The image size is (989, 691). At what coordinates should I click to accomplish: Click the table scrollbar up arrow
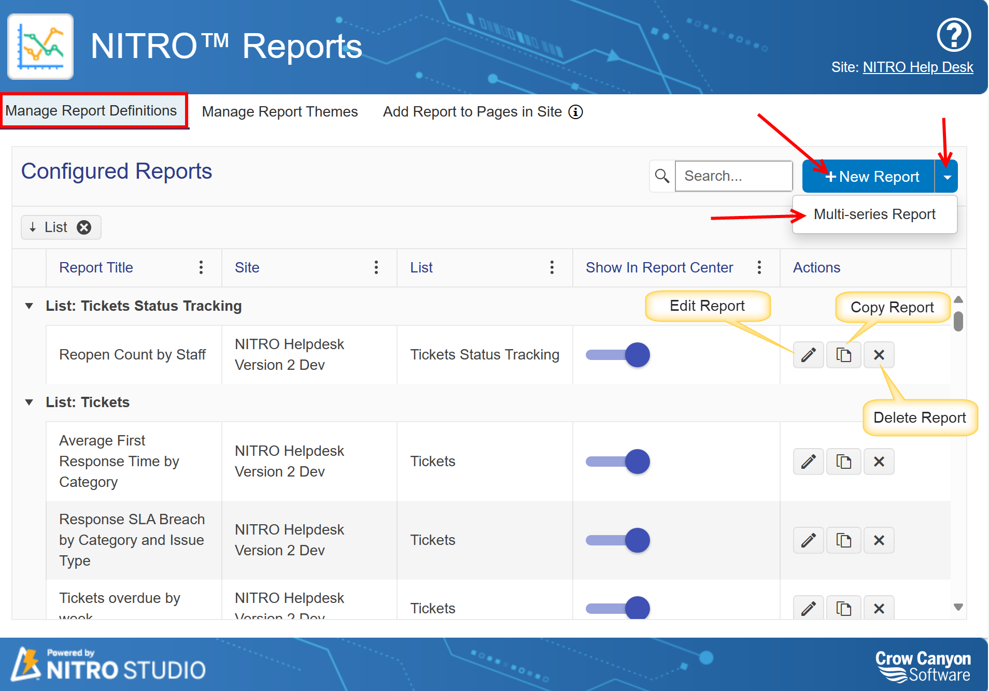958,299
